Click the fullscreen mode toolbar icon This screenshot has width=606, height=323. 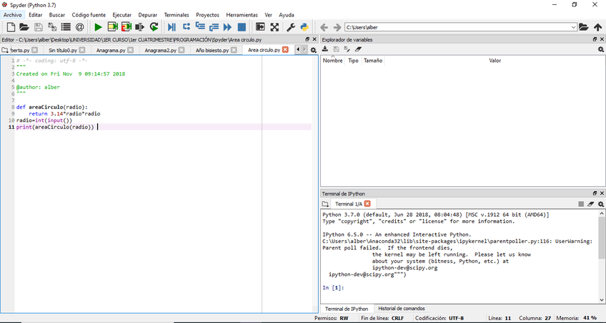(274, 27)
